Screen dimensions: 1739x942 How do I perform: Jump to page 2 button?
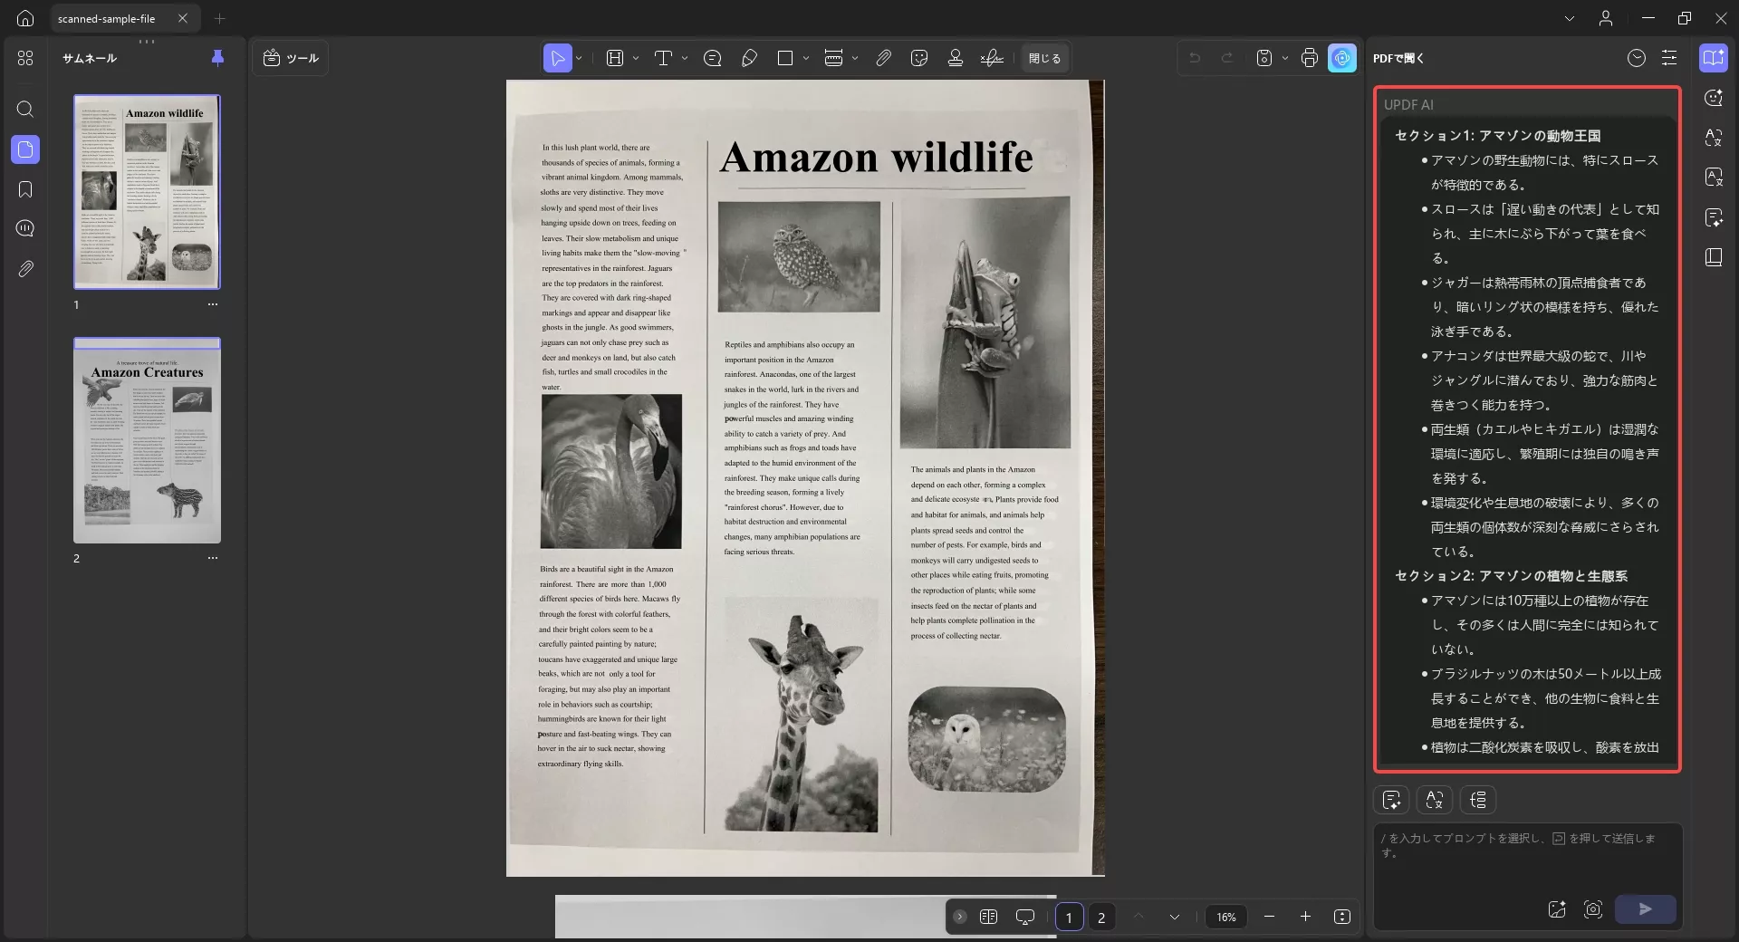click(x=1101, y=918)
